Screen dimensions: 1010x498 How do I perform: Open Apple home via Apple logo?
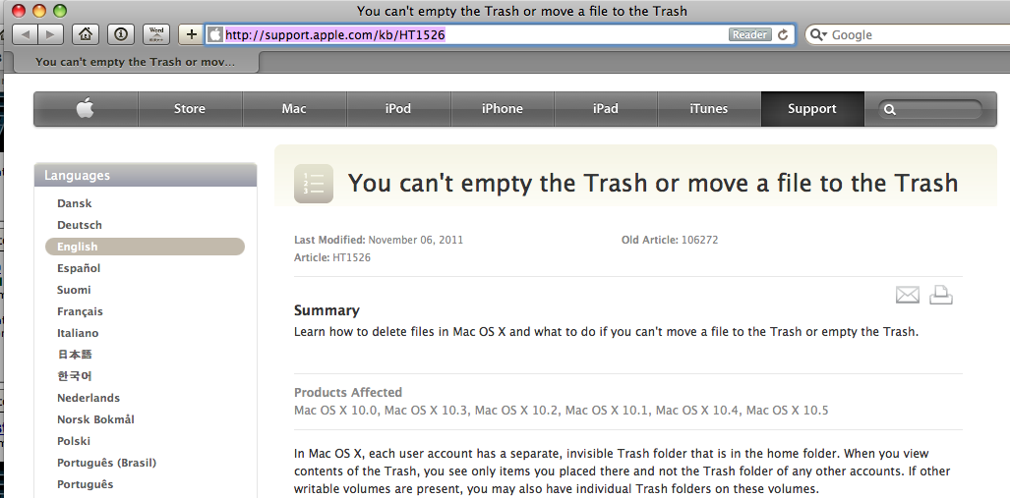[x=86, y=109]
